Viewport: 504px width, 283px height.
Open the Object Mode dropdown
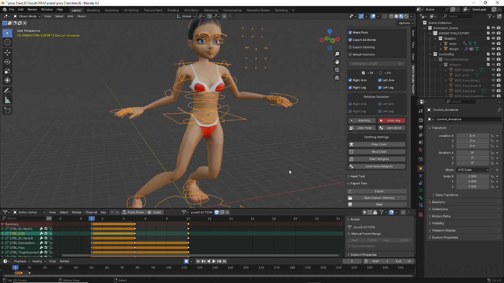point(27,16)
